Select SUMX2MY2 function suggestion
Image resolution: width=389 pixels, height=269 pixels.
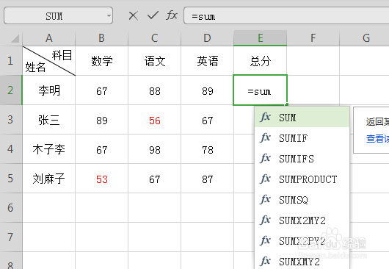pyautogui.click(x=302, y=220)
